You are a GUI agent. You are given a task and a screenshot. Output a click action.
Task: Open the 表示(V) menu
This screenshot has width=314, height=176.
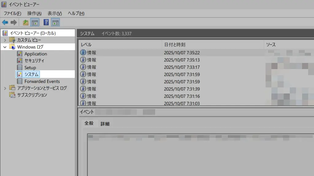coord(55,13)
